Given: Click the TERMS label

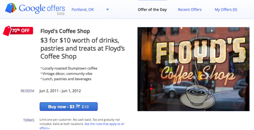Looking at the screenshot, I should 29,120.
